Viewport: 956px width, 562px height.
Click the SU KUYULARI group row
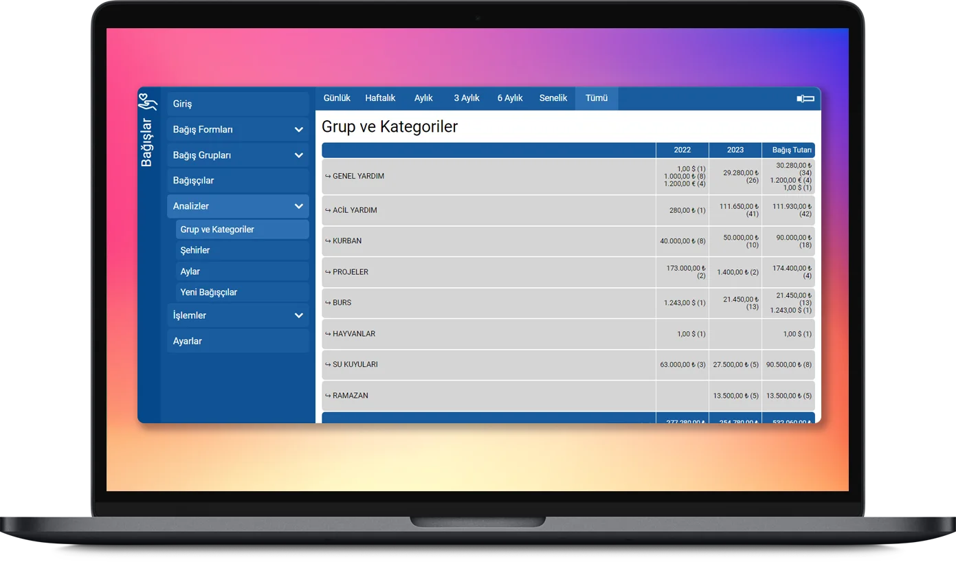click(355, 365)
